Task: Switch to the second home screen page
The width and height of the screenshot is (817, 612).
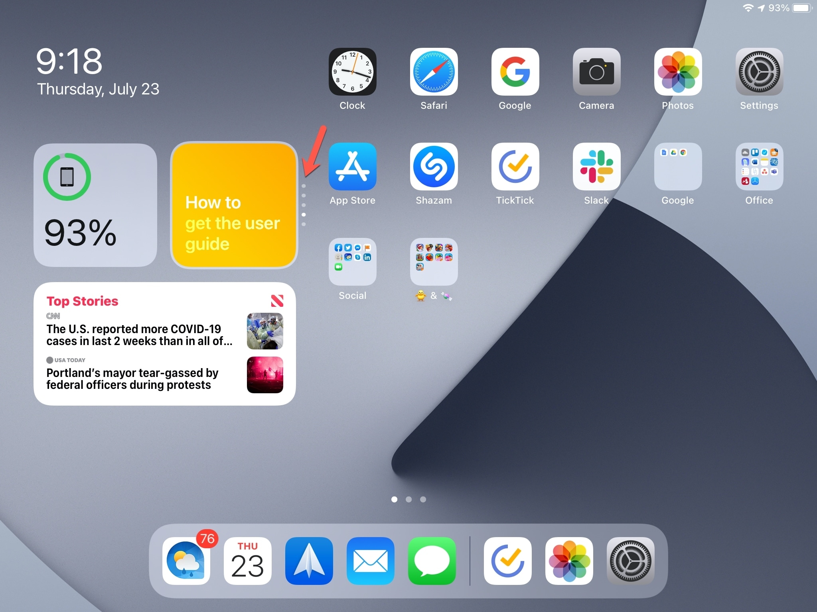Action: 408,499
